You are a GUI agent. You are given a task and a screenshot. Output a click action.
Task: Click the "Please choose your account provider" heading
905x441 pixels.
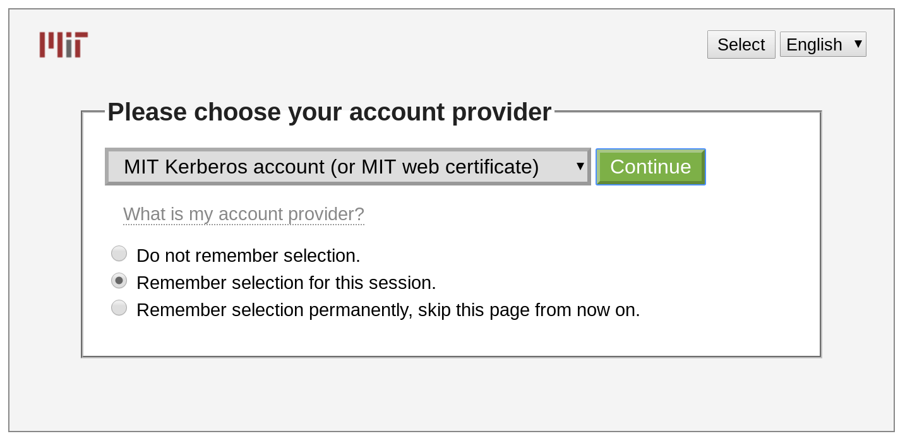coord(329,112)
